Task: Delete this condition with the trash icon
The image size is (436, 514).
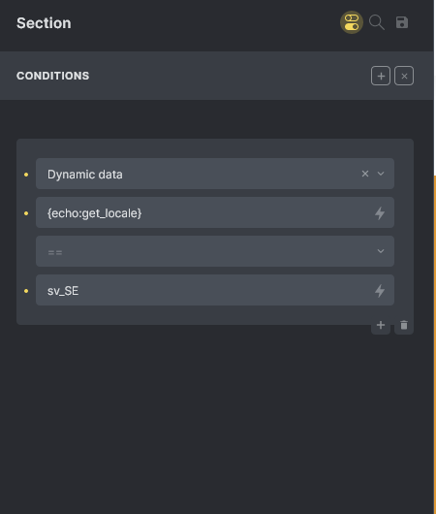Action: click(404, 325)
